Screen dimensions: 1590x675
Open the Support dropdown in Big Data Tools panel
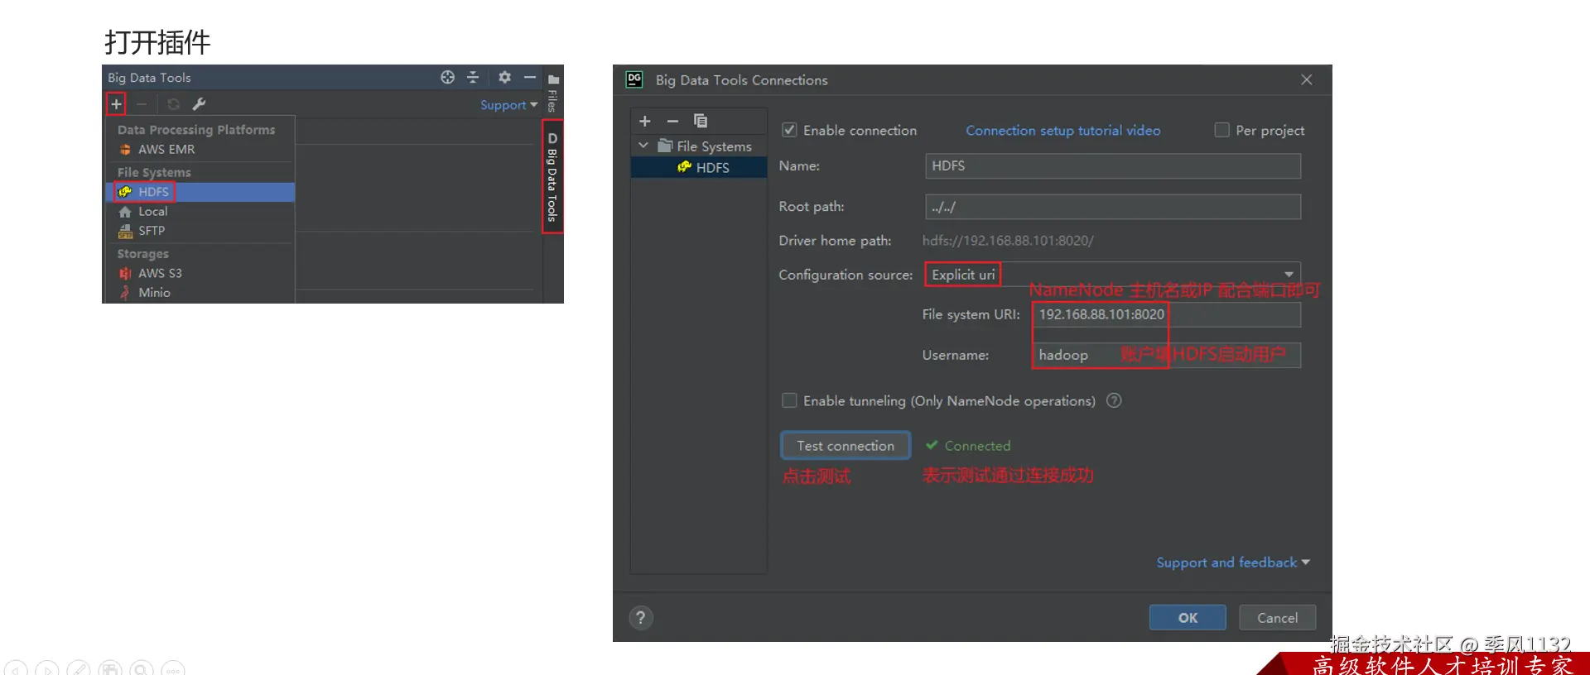pyautogui.click(x=508, y=105)
